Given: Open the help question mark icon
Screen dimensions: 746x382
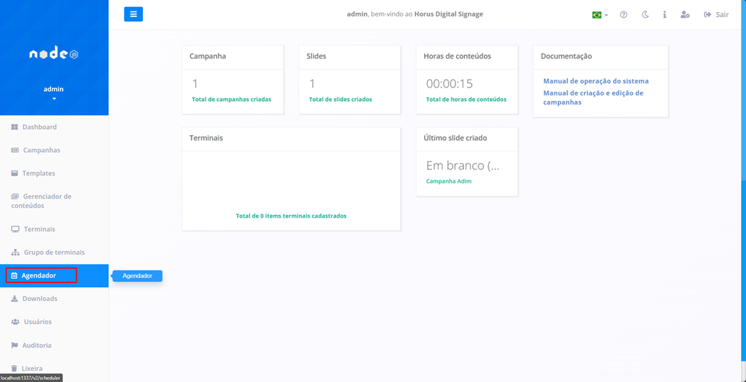Looking at the screenshot, I should 624,14.
